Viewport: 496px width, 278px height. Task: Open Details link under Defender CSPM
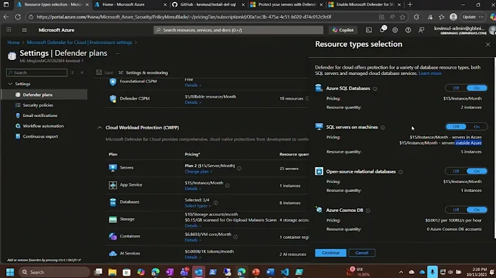193,103
